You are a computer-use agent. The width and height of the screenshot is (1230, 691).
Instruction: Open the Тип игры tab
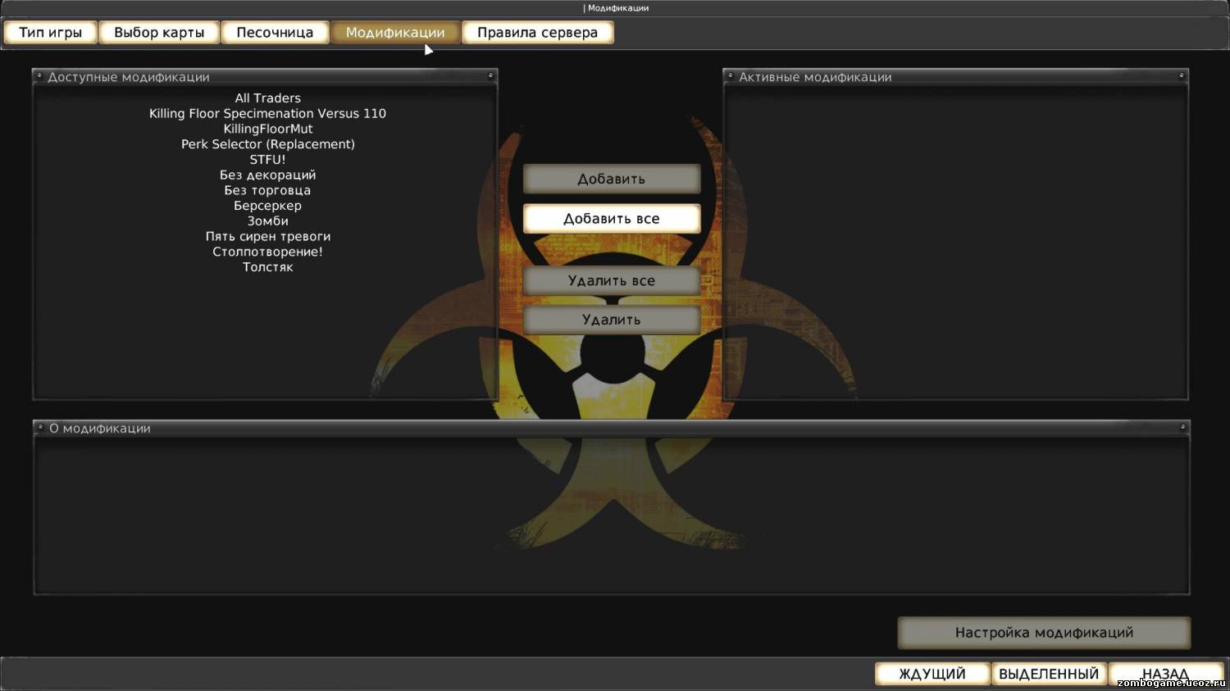(x=50, y=33)
